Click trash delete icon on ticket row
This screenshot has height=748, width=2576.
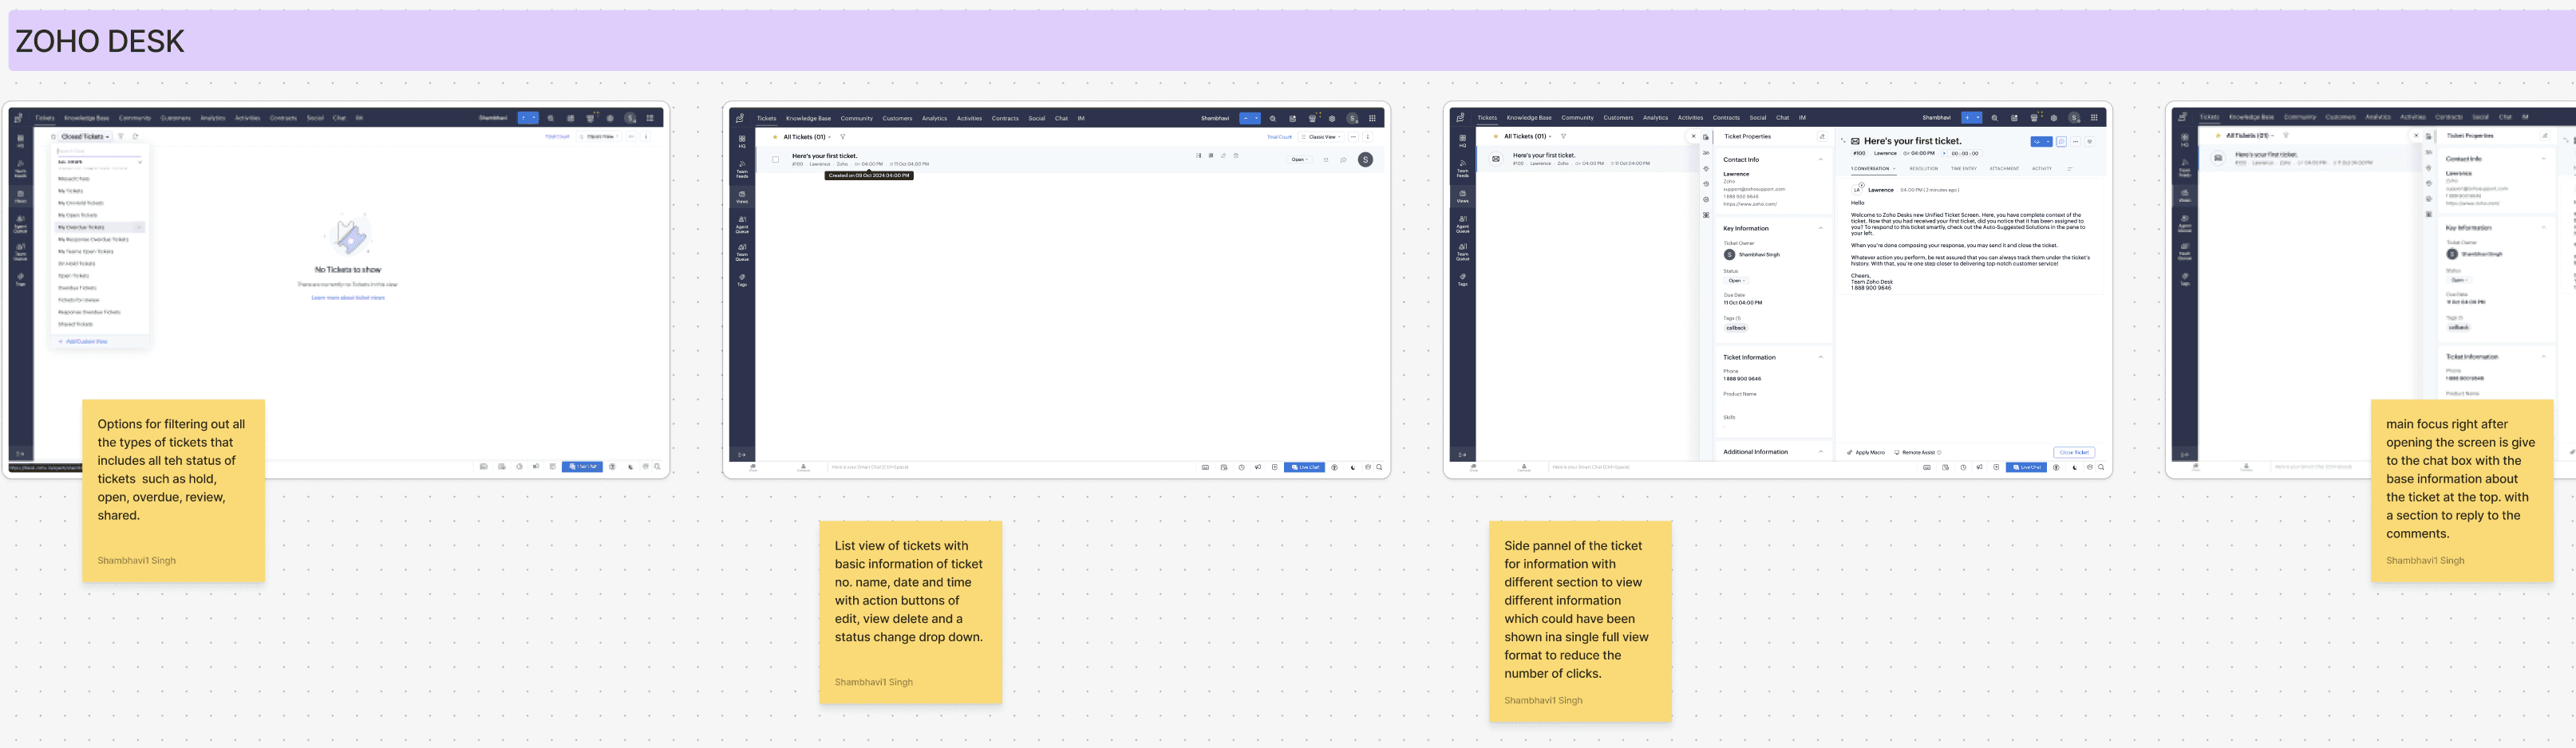(x=1236, y=156)
